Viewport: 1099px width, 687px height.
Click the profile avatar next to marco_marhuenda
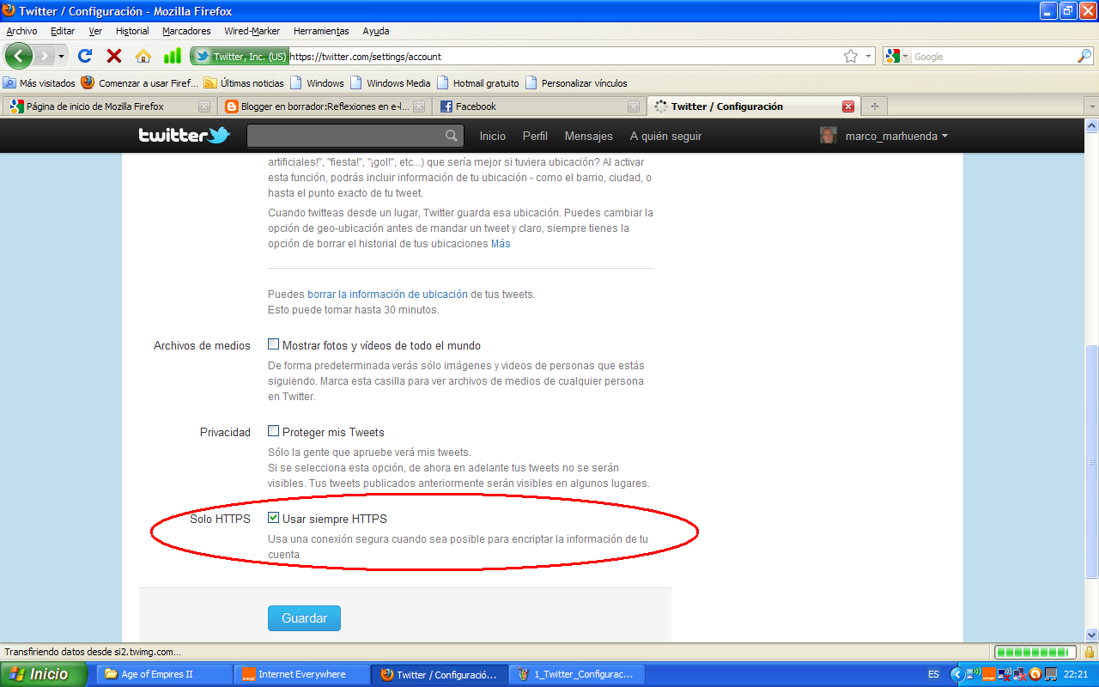tap(828, 136)
